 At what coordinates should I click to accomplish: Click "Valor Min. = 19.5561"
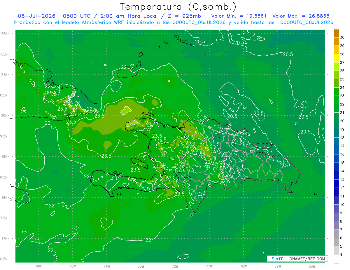tap(239, 16)
